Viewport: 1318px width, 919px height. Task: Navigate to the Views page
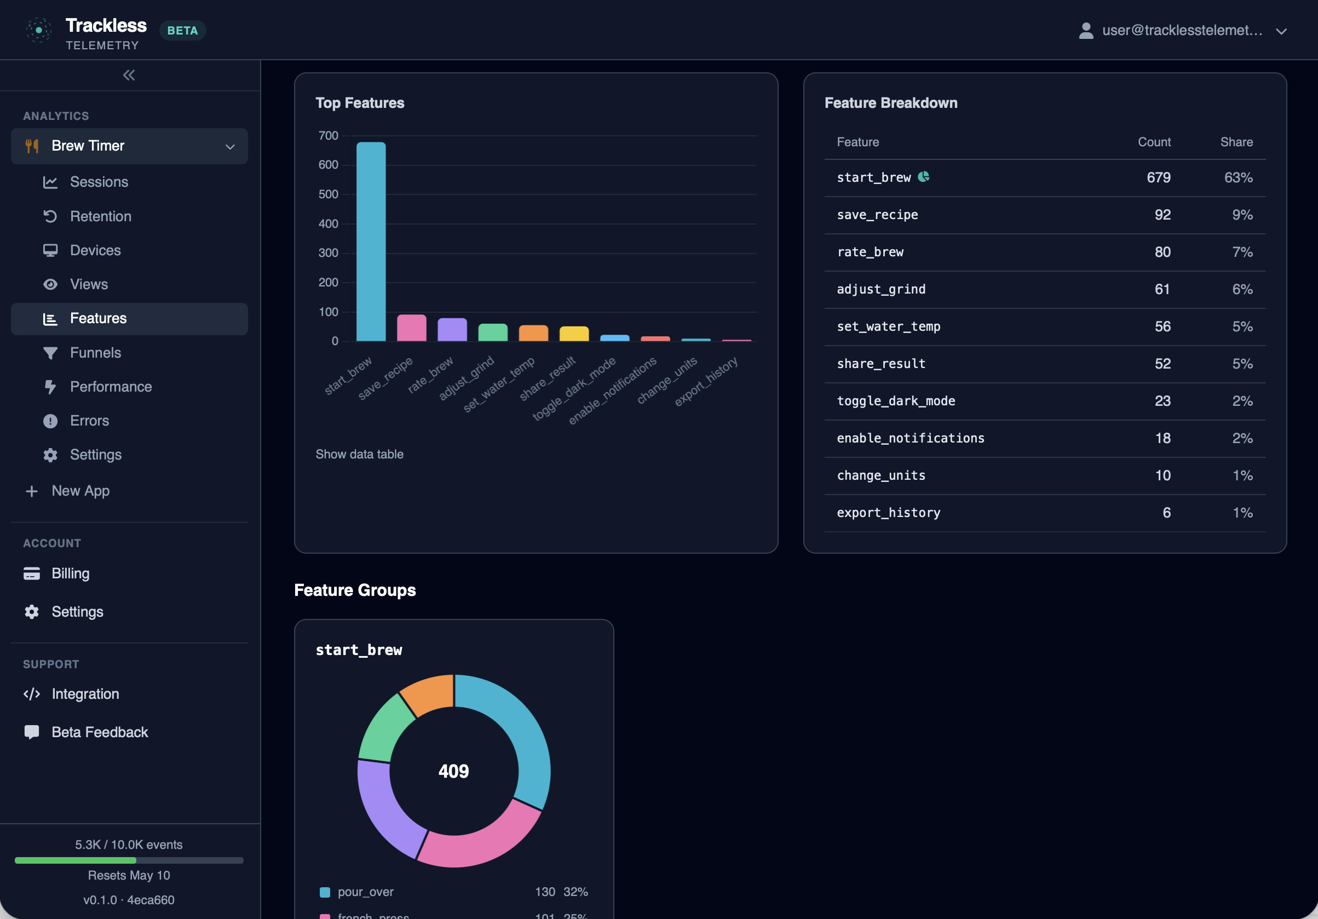[x=129, y=284]
